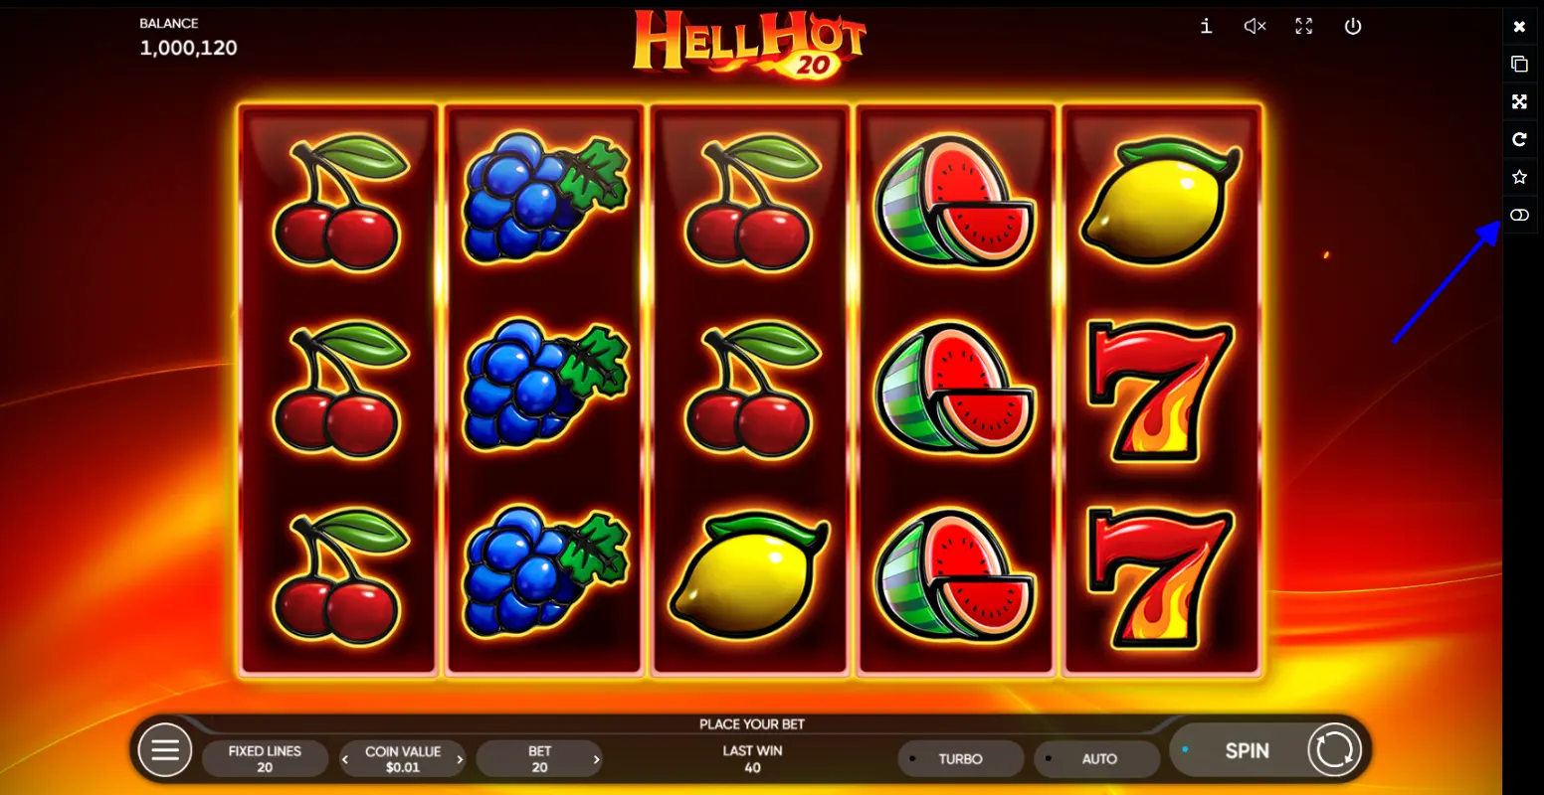Click the copy windows sidebar icon

click(1519, 64)
